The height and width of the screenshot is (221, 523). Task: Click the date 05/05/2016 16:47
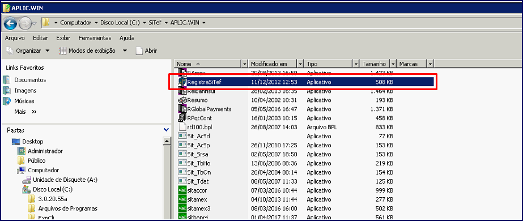pos(274,109)
